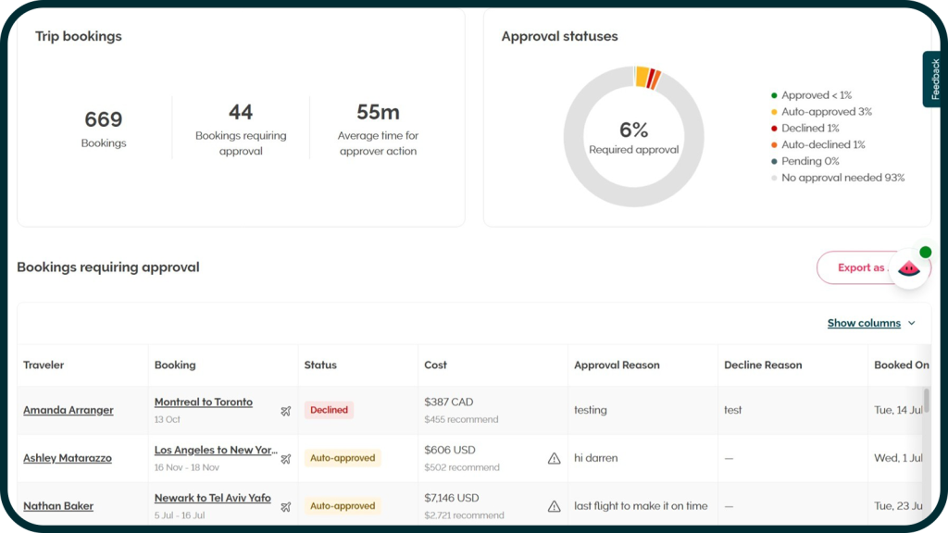Open traveler Ashley Matarazzo
Screen dimensions: 948x533
click(x=67, y=458)
